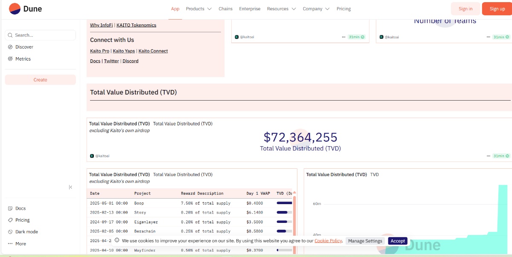Toggle Dark mode in sidebar
The width and height of the screenshot is (512, 257).
click(x=26, y=232)
